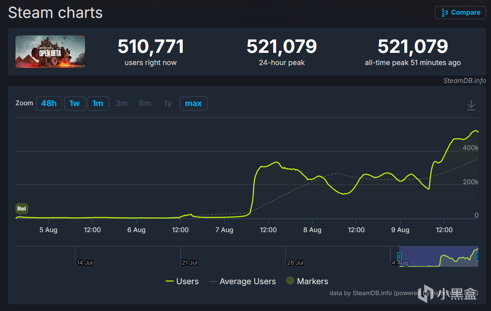491x311 pixels.
Task: Set chart zoom to 1y
Action: 168,103
